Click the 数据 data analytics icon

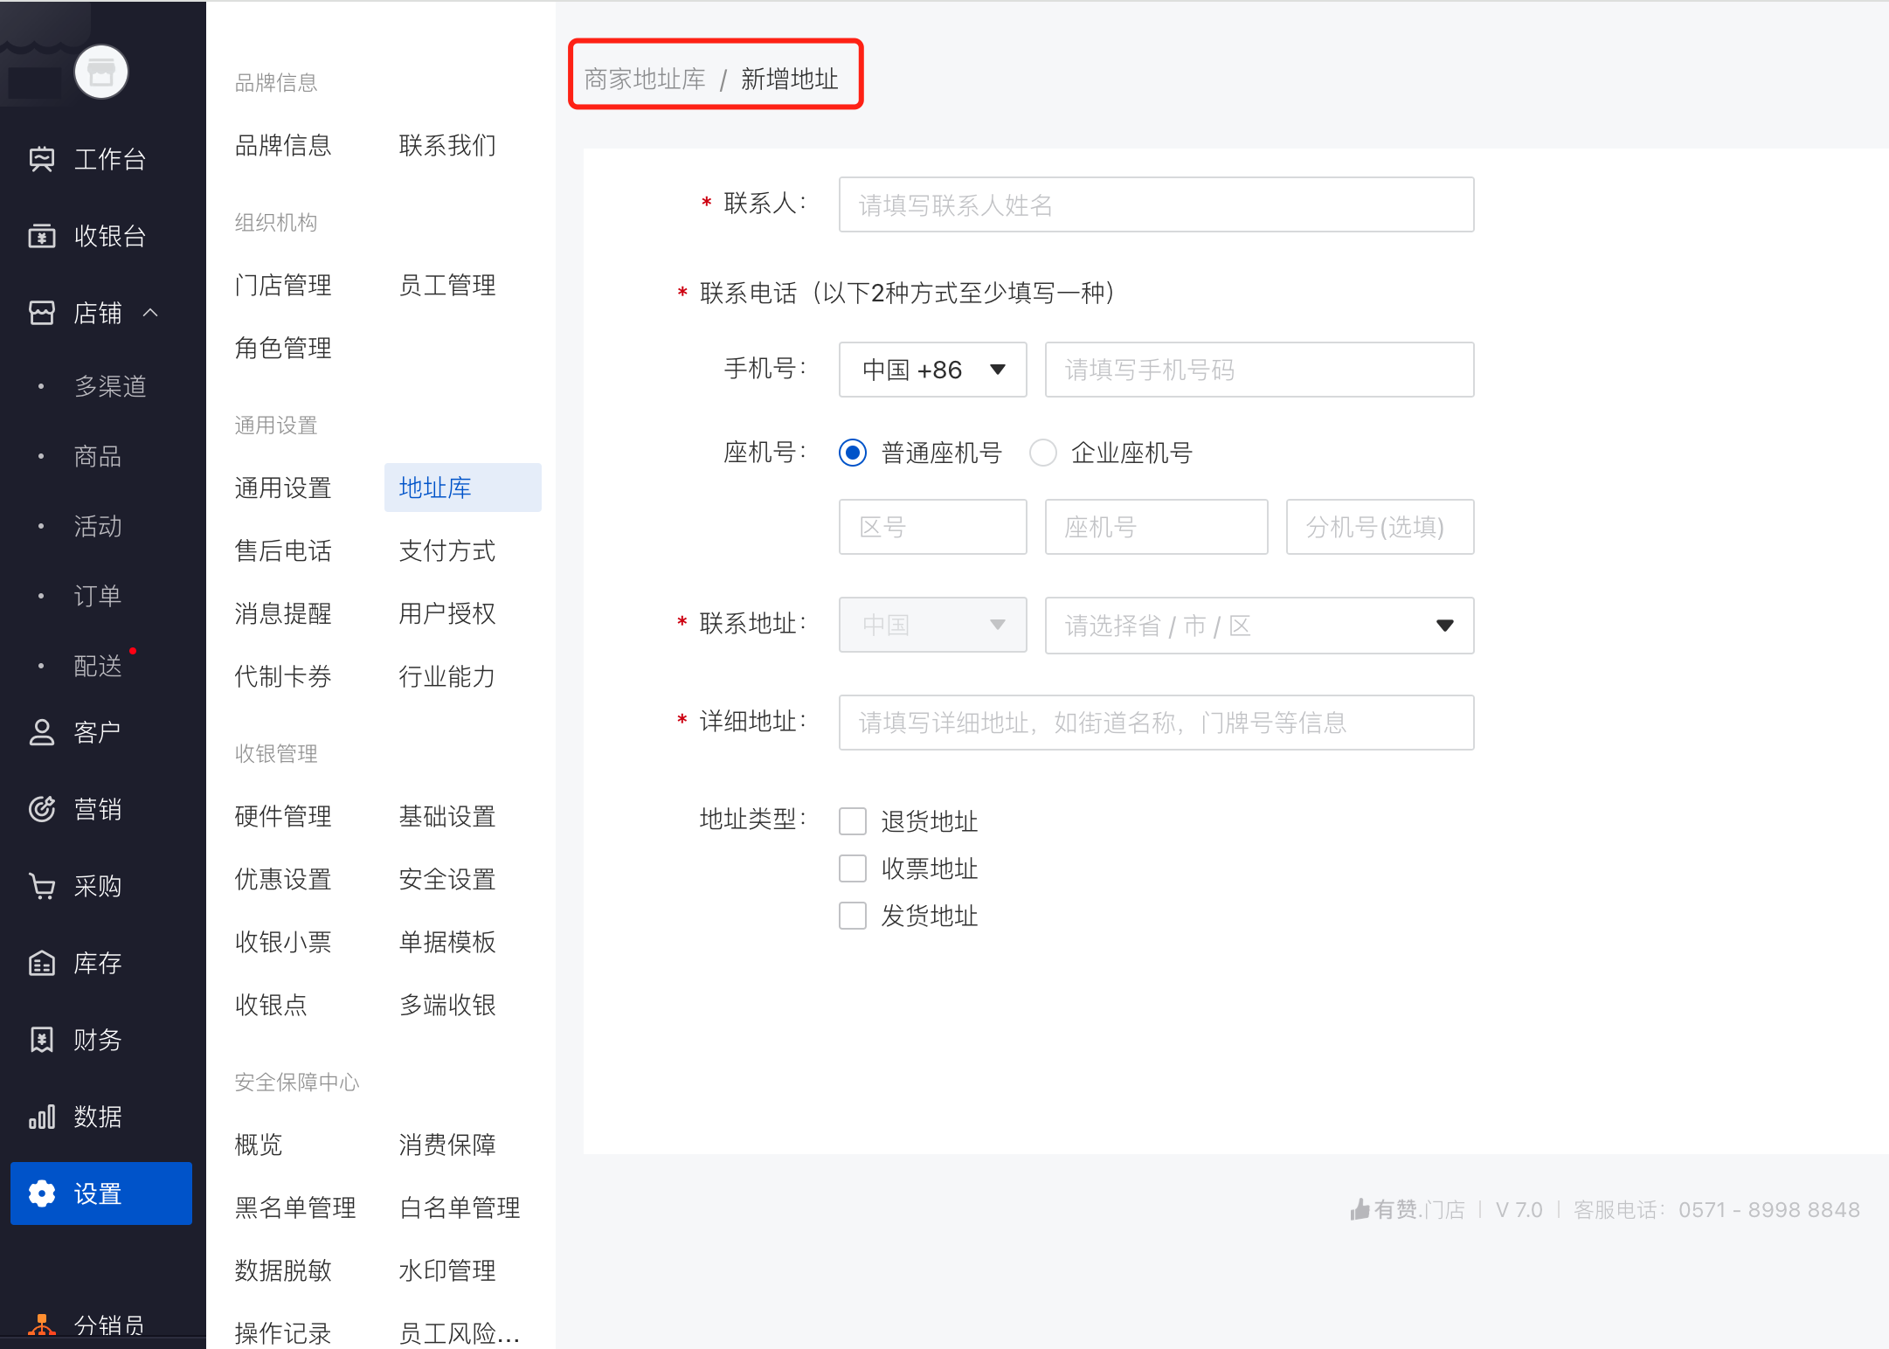click(41, 1116)
